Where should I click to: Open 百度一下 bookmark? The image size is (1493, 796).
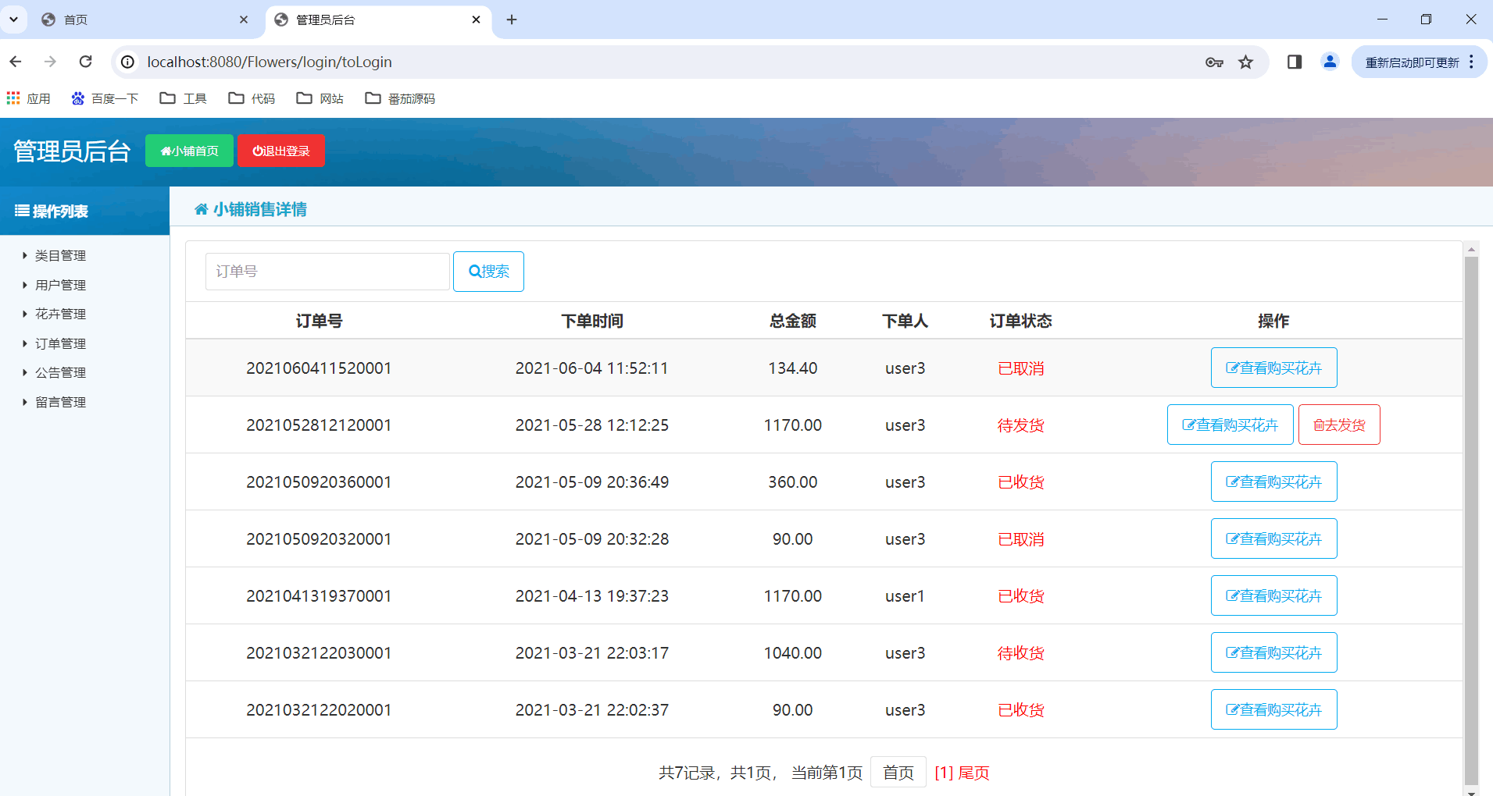[x=105, y=98]
